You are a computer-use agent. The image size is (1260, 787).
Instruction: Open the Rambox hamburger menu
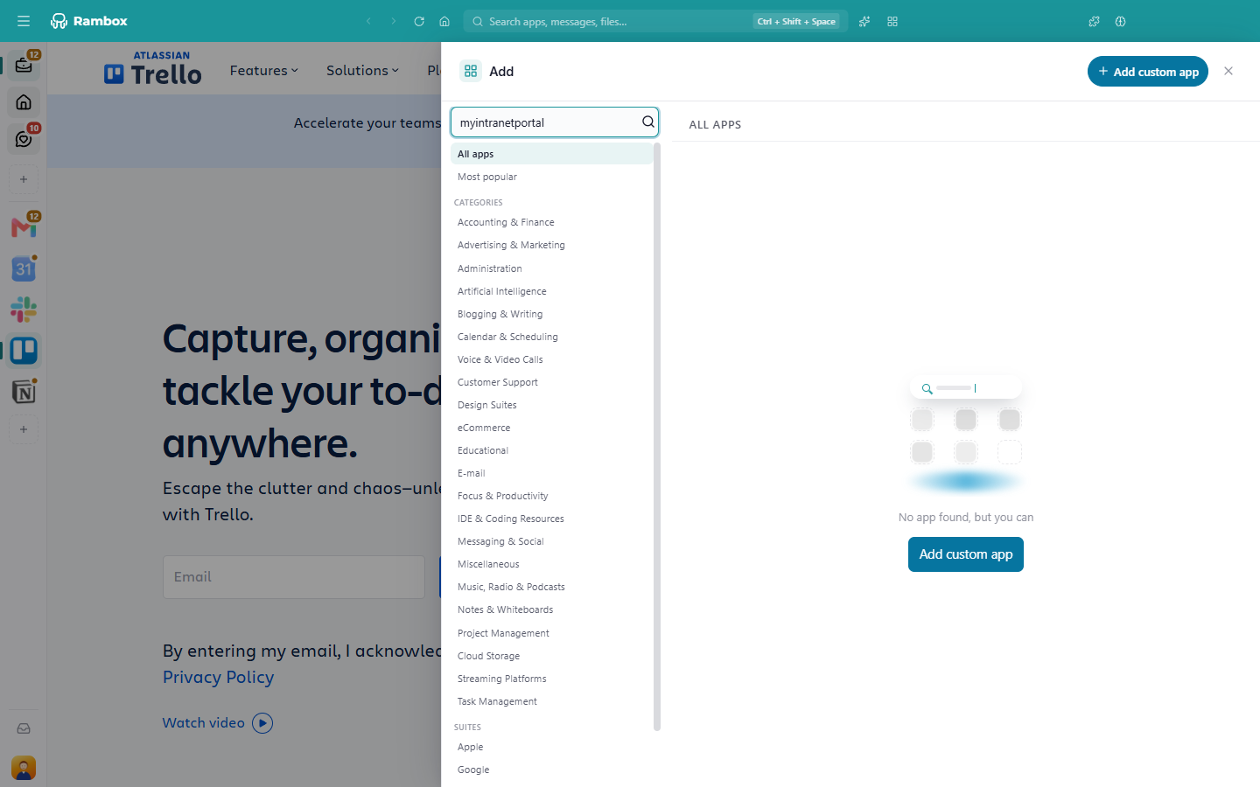click(x=24, y=21)
